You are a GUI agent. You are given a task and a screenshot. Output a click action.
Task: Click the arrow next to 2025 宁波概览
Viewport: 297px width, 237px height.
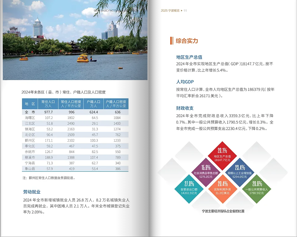pos(182,10)
